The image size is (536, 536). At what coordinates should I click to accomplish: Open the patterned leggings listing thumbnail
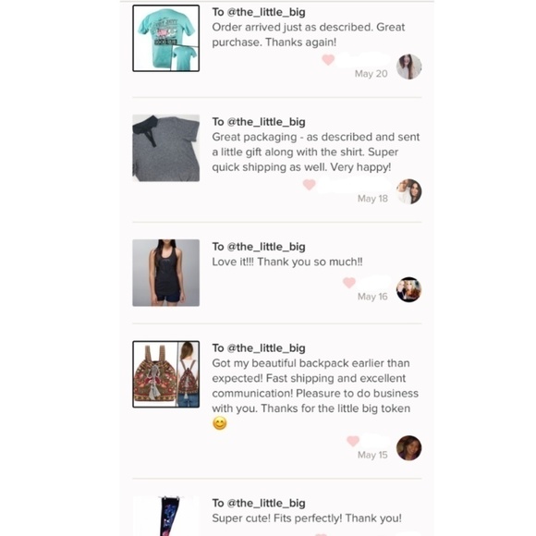point(166,516)
